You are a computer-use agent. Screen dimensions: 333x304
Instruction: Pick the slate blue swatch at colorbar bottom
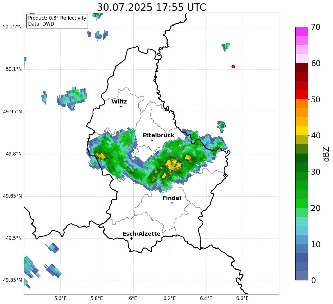pos(301,276)
